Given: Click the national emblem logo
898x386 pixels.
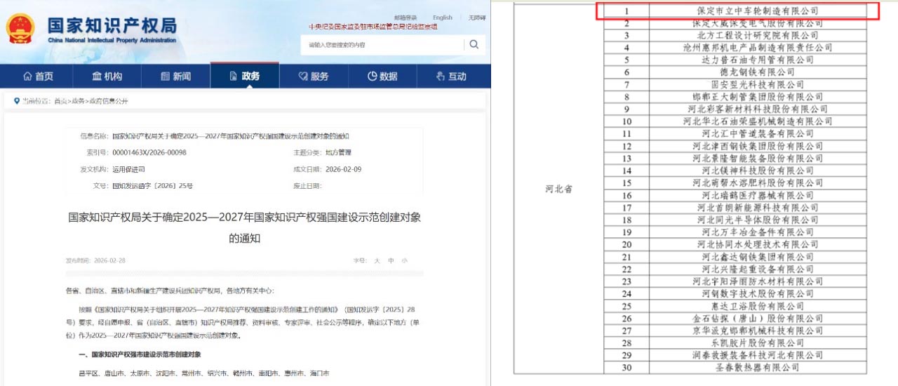Looking at the screenshot, I should (20, 29).
